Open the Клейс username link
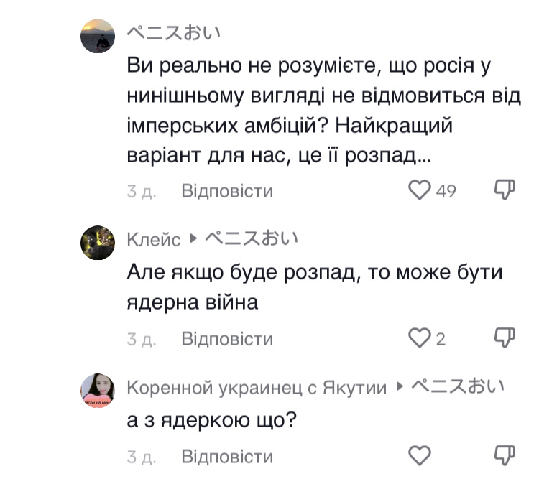Screen dimensions: 539x479 pyautogui.click(x=154, y=240)
